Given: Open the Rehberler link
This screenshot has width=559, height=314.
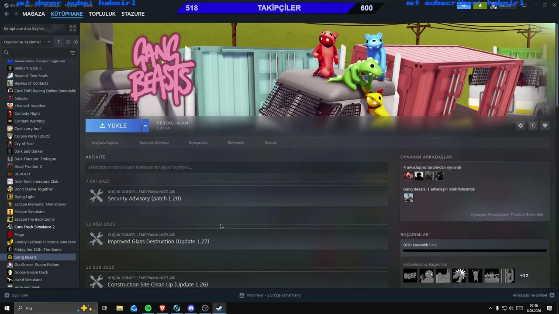Looking at the screenshot, I should [x=236, y=143].
